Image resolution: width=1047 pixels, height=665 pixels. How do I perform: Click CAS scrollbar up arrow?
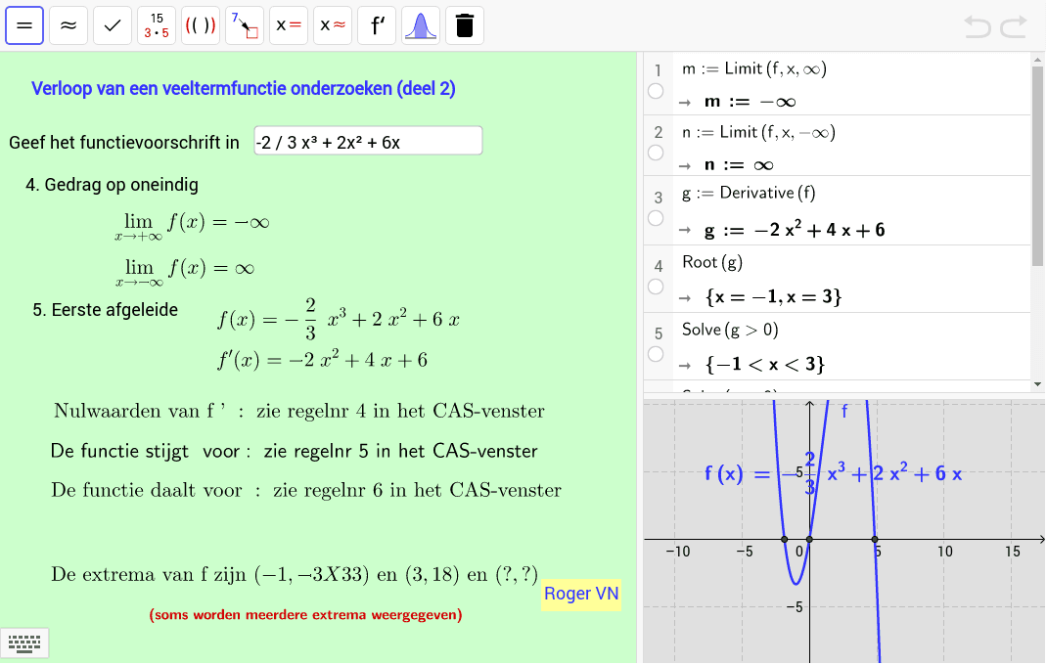point(1037,60)
